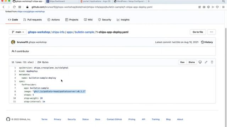Open footer API link

click(143, 119)
